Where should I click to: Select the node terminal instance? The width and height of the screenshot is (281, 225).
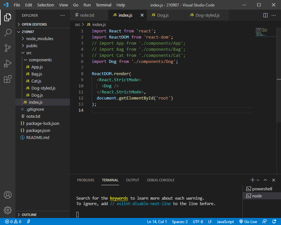pos(262,196)
